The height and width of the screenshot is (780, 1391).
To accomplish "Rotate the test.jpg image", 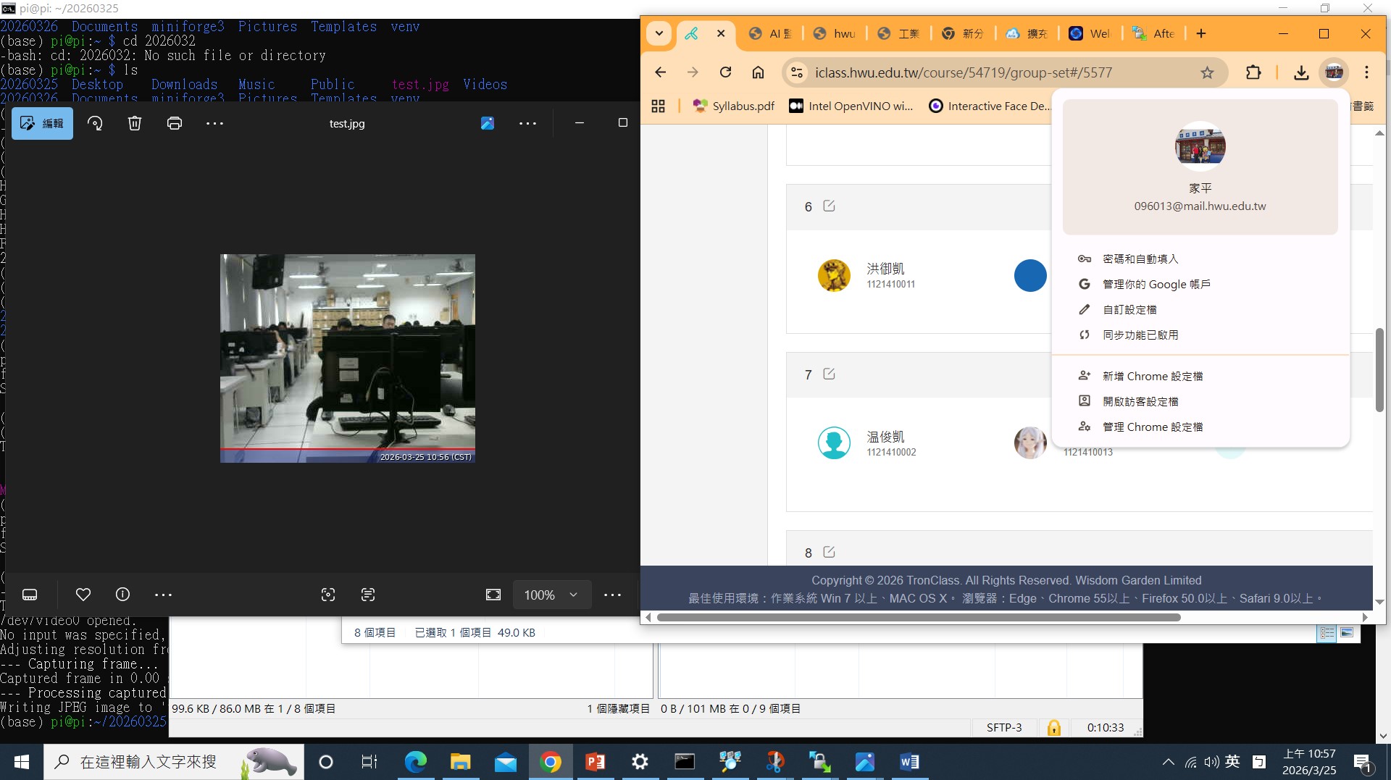I will coord(95,123).
